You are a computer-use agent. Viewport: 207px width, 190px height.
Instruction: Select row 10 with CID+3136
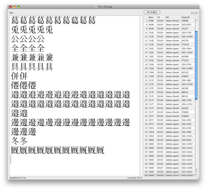[169, 33]
